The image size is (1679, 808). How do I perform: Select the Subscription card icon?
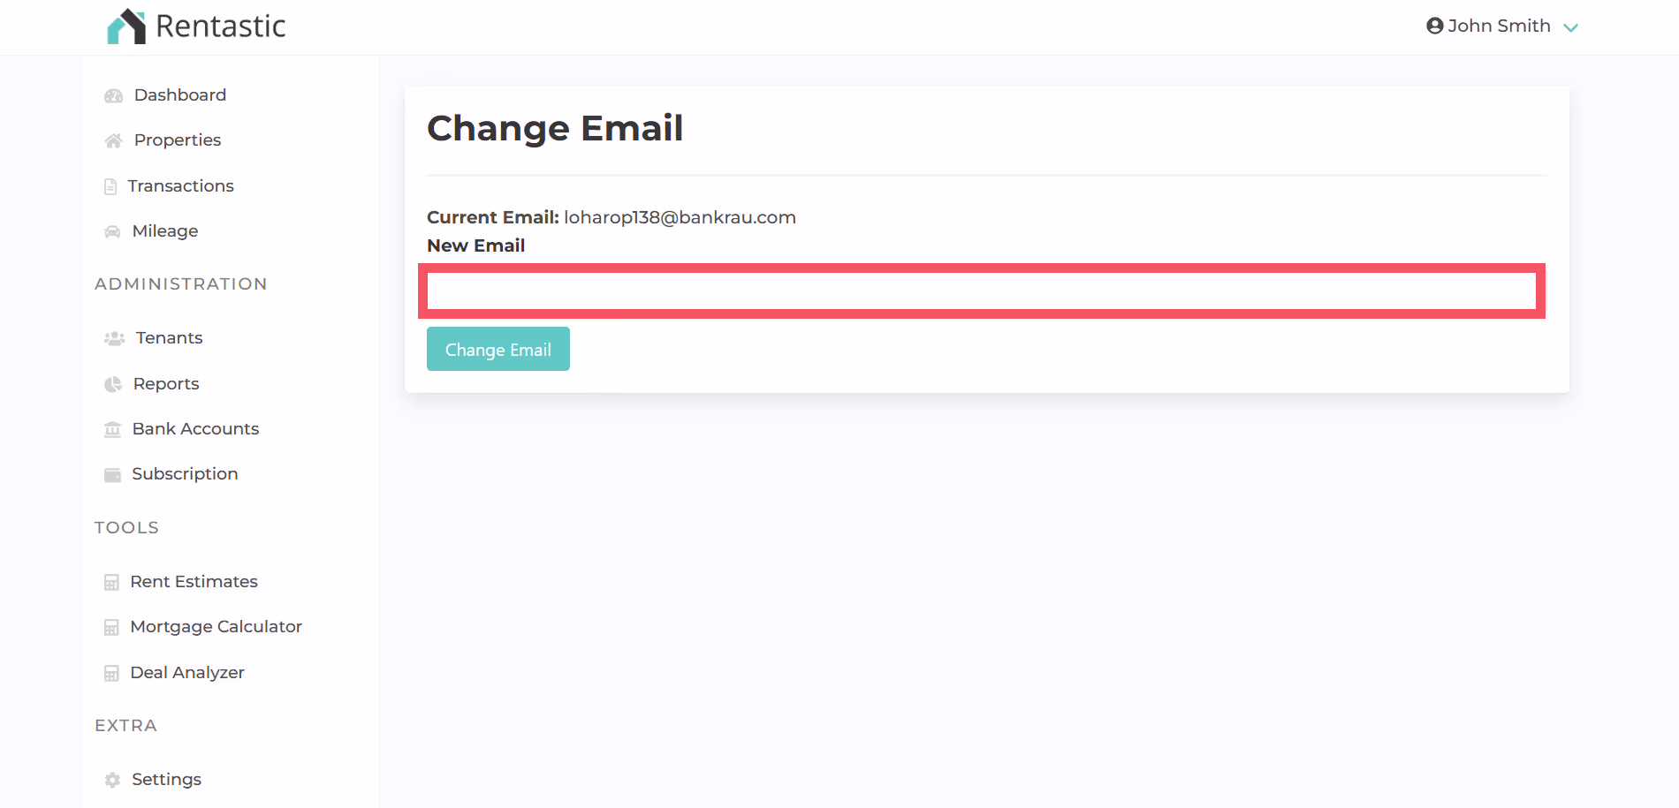(x=112, y=474)
